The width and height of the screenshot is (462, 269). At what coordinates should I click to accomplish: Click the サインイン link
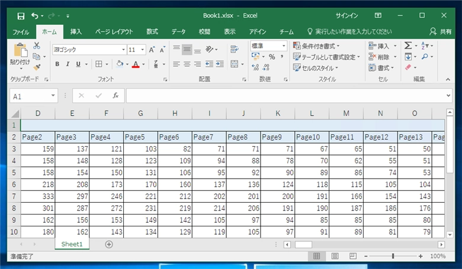click(346, 15)
